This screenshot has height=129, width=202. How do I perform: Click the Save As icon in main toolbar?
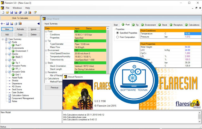click(16, 12)
